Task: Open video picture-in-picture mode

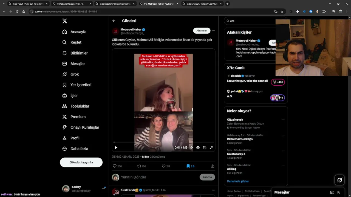Action: pos(205,147)
